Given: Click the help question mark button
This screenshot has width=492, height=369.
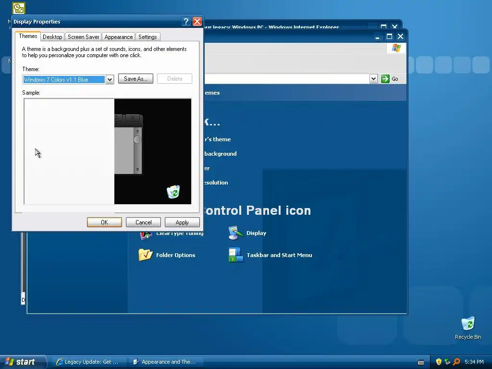Looking at the screenshot, I should (x=186, y=21).
